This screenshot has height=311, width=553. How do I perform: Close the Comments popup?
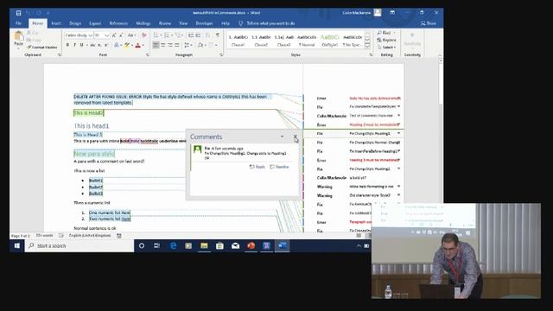click(296, 136)
